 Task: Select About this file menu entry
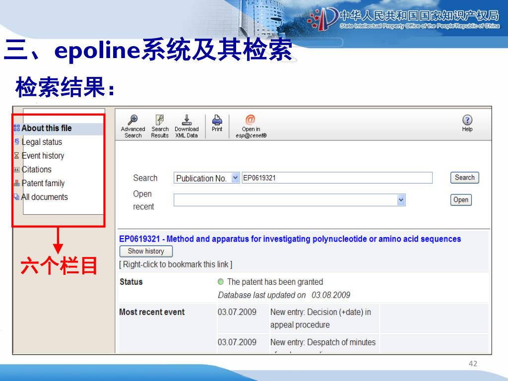(47, 128)
